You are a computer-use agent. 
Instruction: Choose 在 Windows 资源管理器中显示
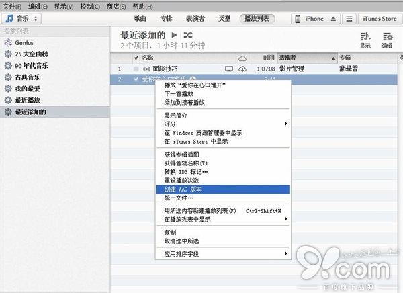224,133
